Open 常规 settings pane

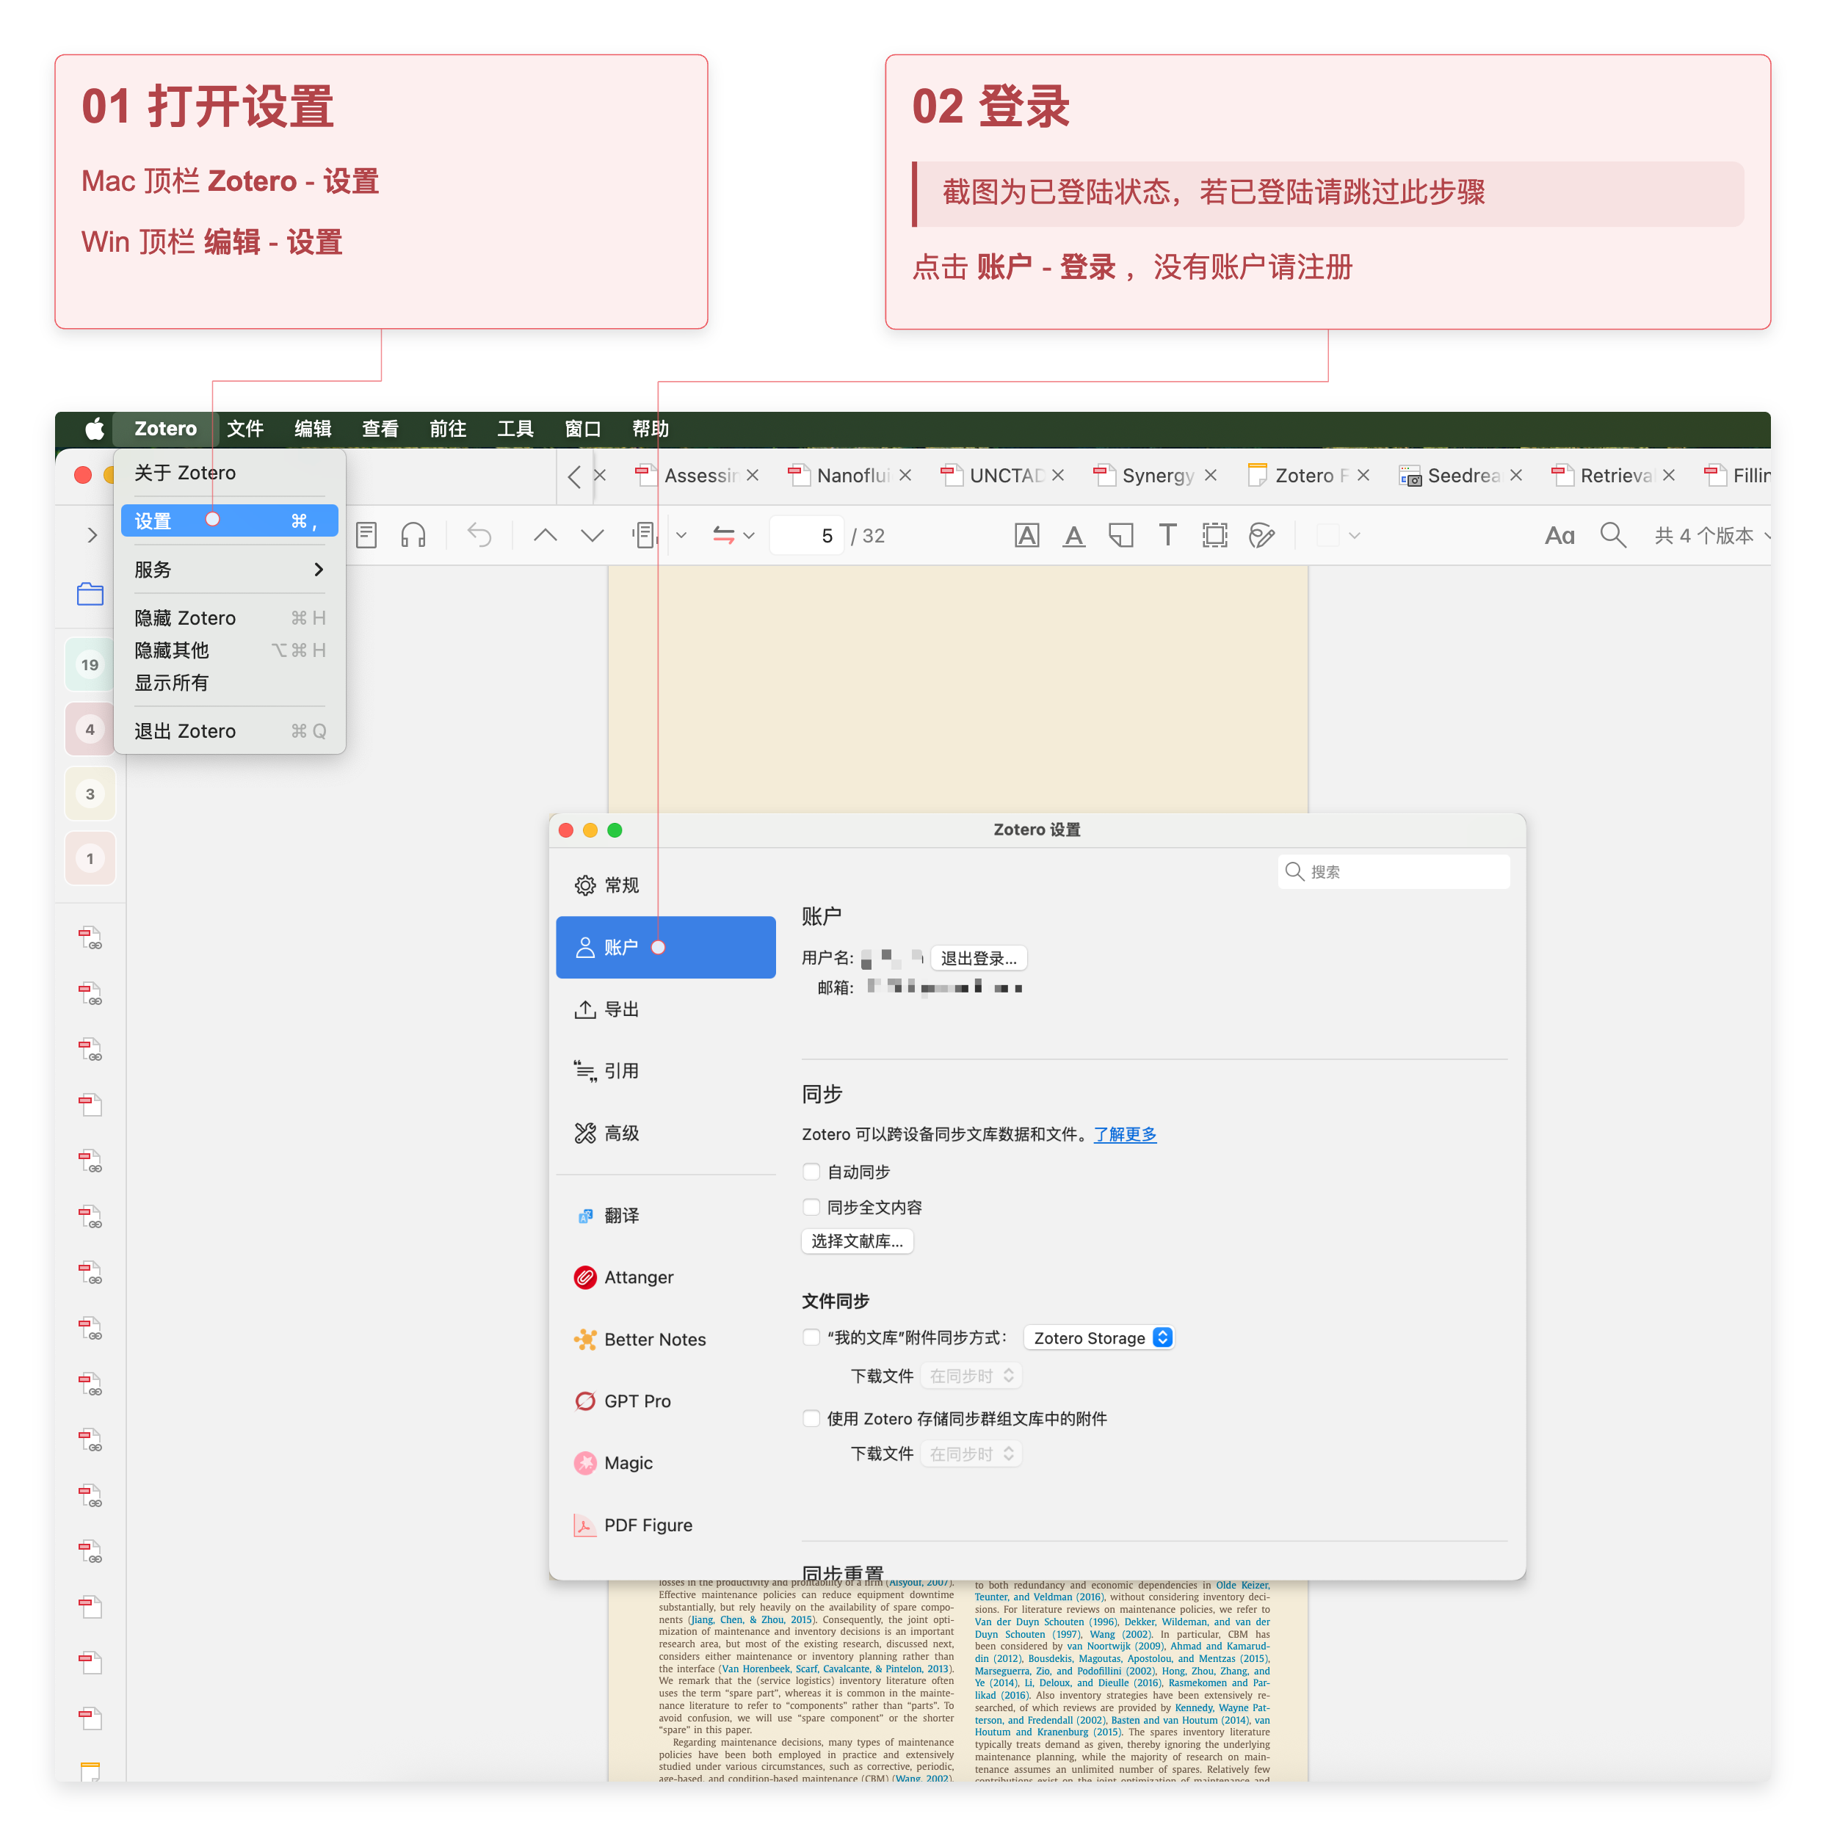(665, 885)
